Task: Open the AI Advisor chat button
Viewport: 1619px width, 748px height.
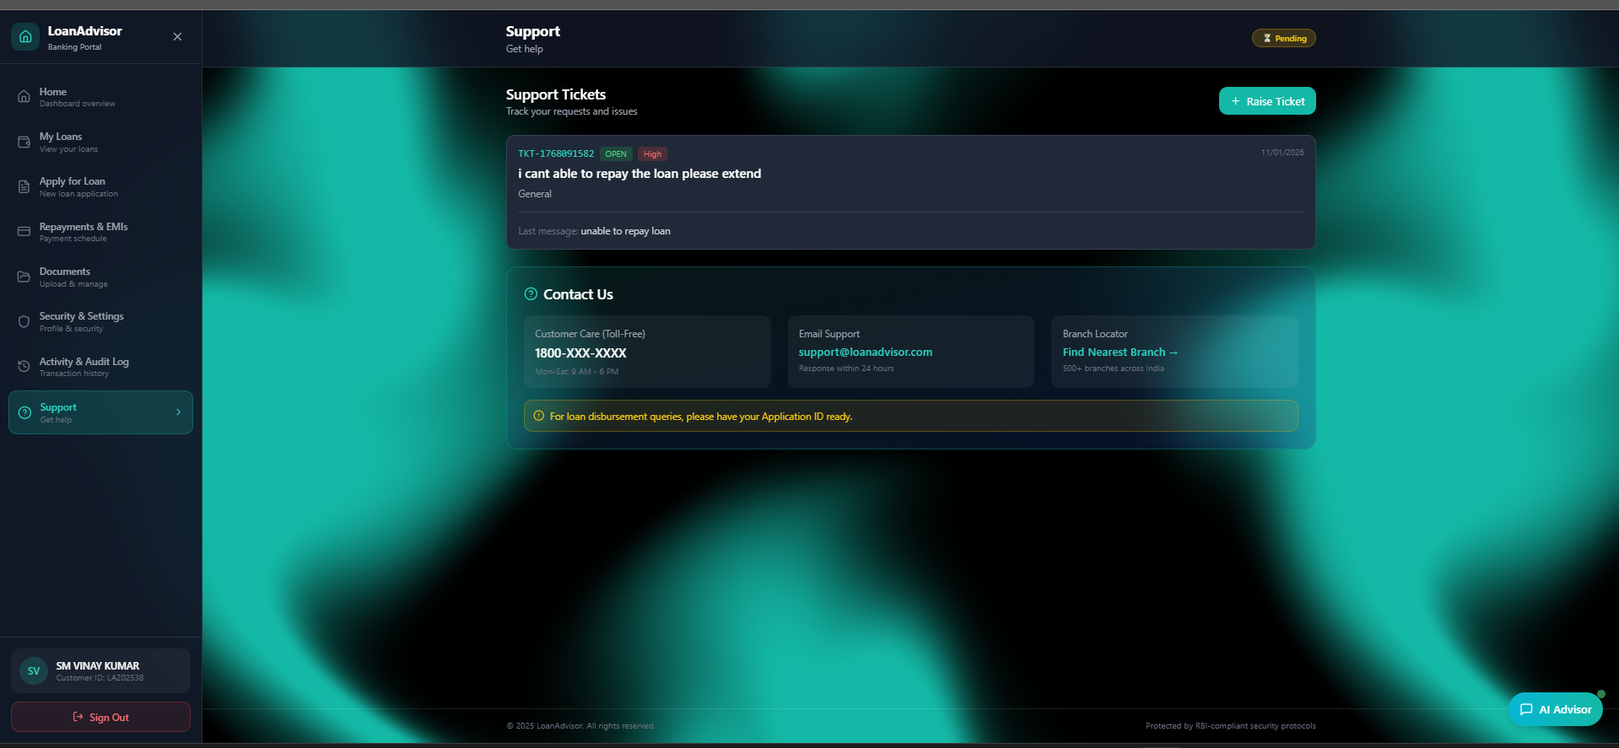Action: (1556, 709)
